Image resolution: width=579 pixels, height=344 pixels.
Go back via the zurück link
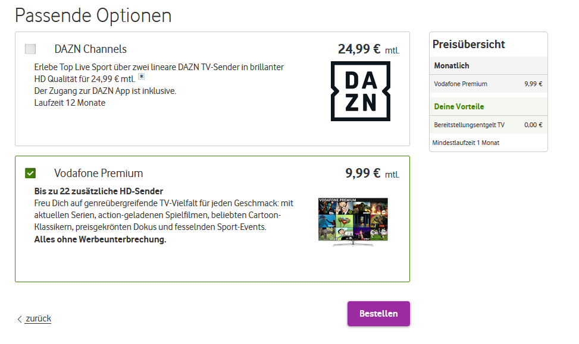pos(38,318)
